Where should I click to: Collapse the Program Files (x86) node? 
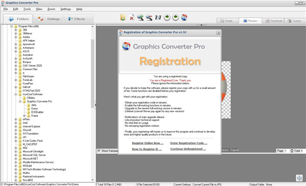[x=11, y=26]
